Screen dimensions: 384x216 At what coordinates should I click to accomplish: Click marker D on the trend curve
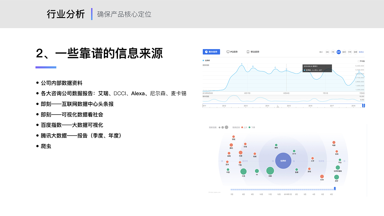[286, 69]
